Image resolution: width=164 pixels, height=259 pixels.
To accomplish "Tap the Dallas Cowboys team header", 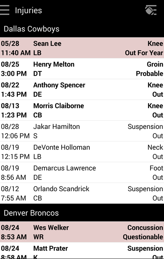I will tap(82, 29).
